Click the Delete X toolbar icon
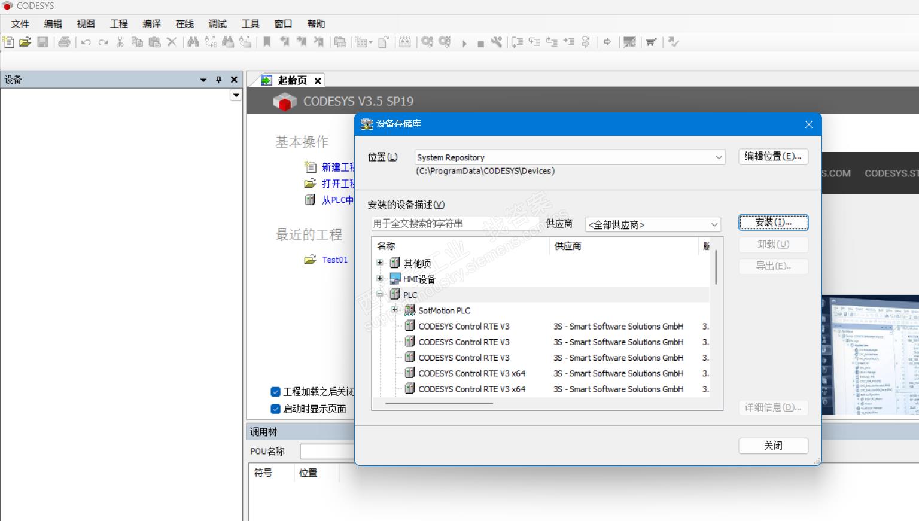Viewport: 919px width, 521px height. [x=172, y=42]
